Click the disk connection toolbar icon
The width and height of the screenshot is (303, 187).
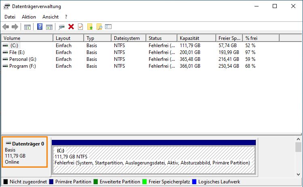tap(61, 27)
